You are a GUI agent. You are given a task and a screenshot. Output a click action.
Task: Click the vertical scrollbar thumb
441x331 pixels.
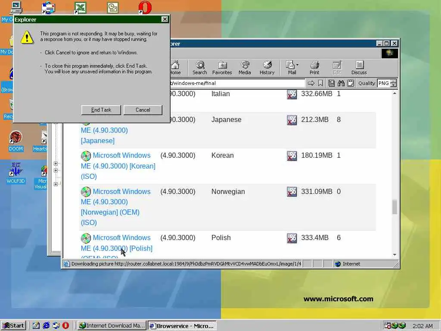[x=394, y=207]
